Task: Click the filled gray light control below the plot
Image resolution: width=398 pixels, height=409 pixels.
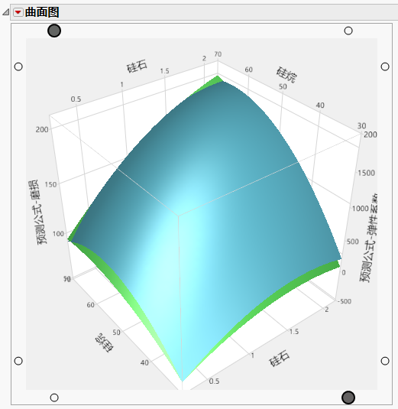Action: click(x=348, y=398)
